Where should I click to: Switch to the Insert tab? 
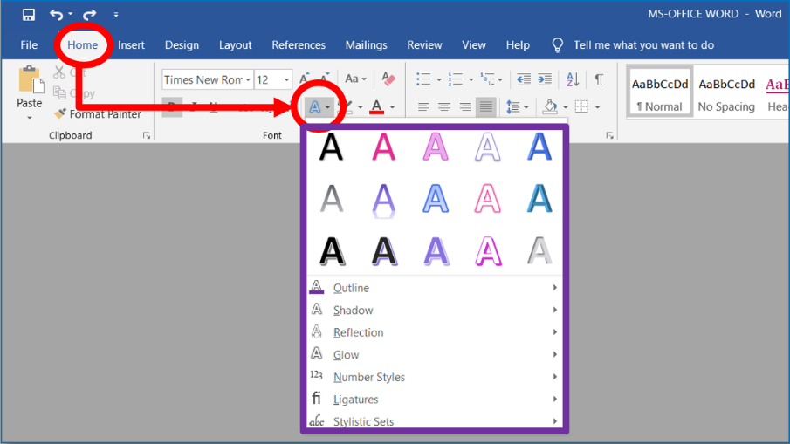pyautogui.click(x=131, y=44)
